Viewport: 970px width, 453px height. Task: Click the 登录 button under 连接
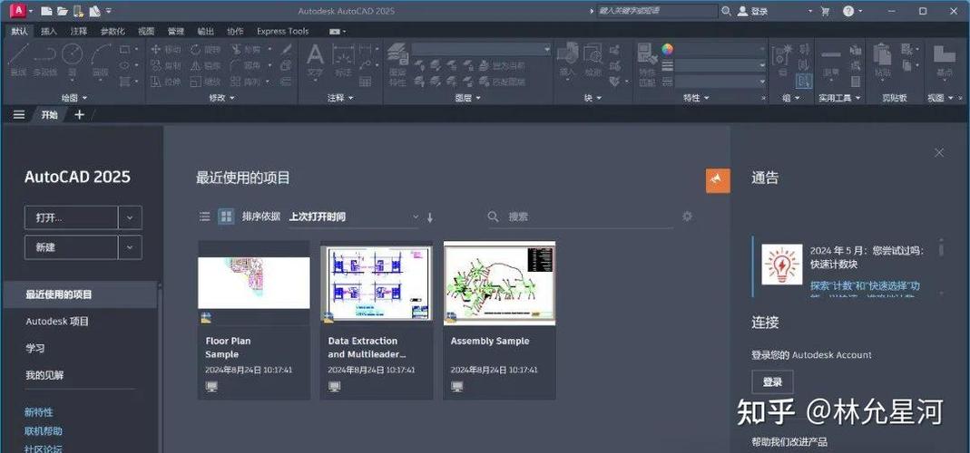tap(772, 382)
